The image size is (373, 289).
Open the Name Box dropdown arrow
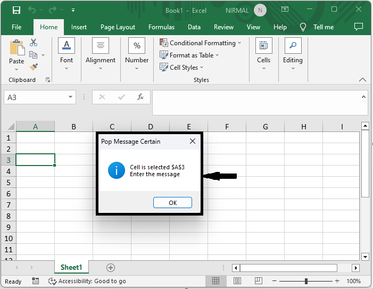tap(71, 97)
